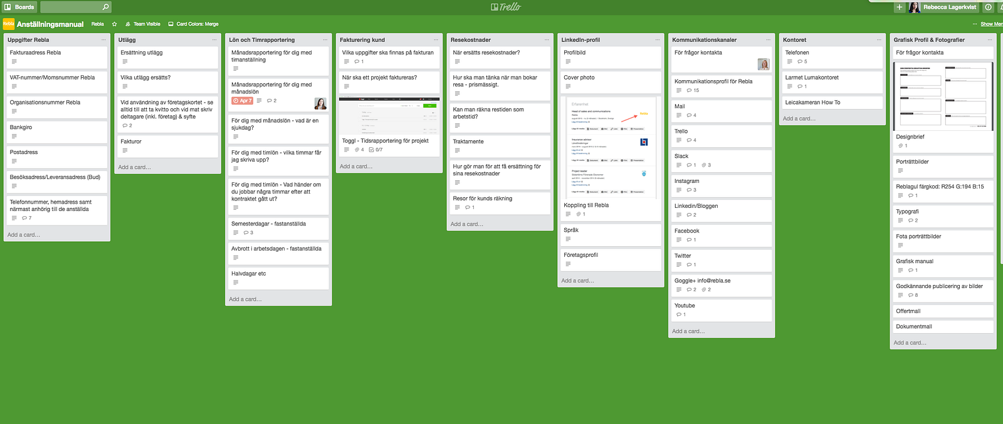Click member avatar on För frågor kontakta card
1003x424 pixels.
coord(764,64)
